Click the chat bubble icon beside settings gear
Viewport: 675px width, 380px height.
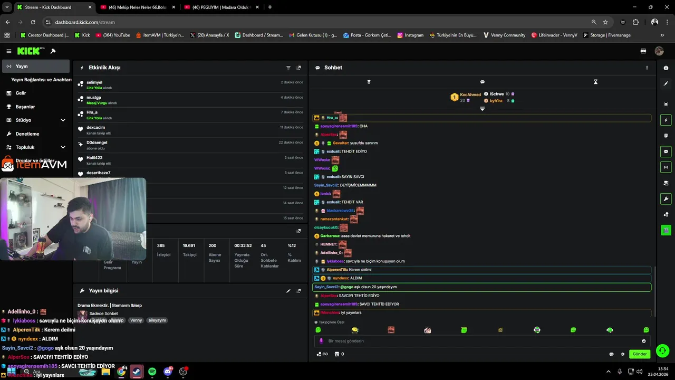611,354
